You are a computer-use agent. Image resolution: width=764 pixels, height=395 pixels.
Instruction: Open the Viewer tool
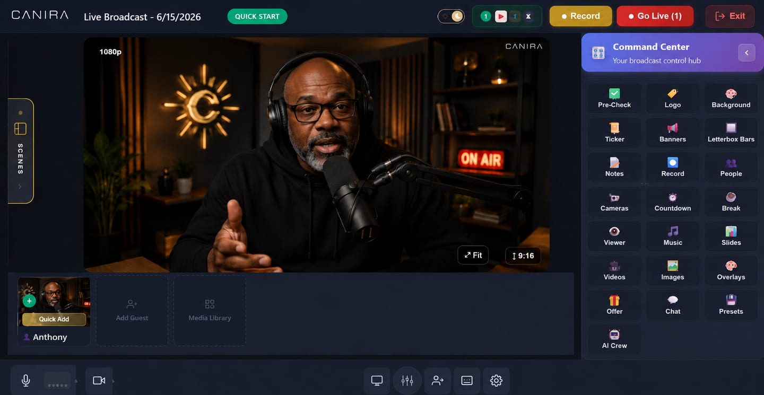click(614, 236)
